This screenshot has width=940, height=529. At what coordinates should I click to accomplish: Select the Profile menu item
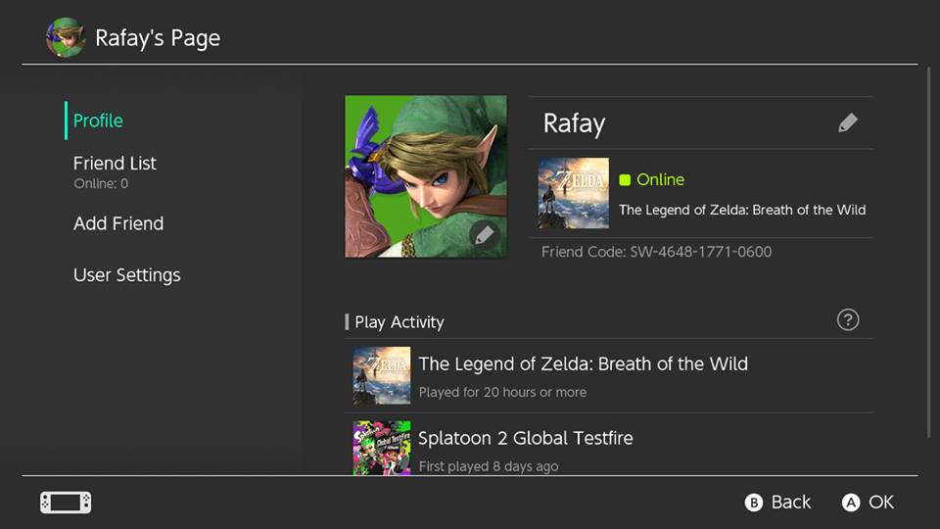click(98, 120)
